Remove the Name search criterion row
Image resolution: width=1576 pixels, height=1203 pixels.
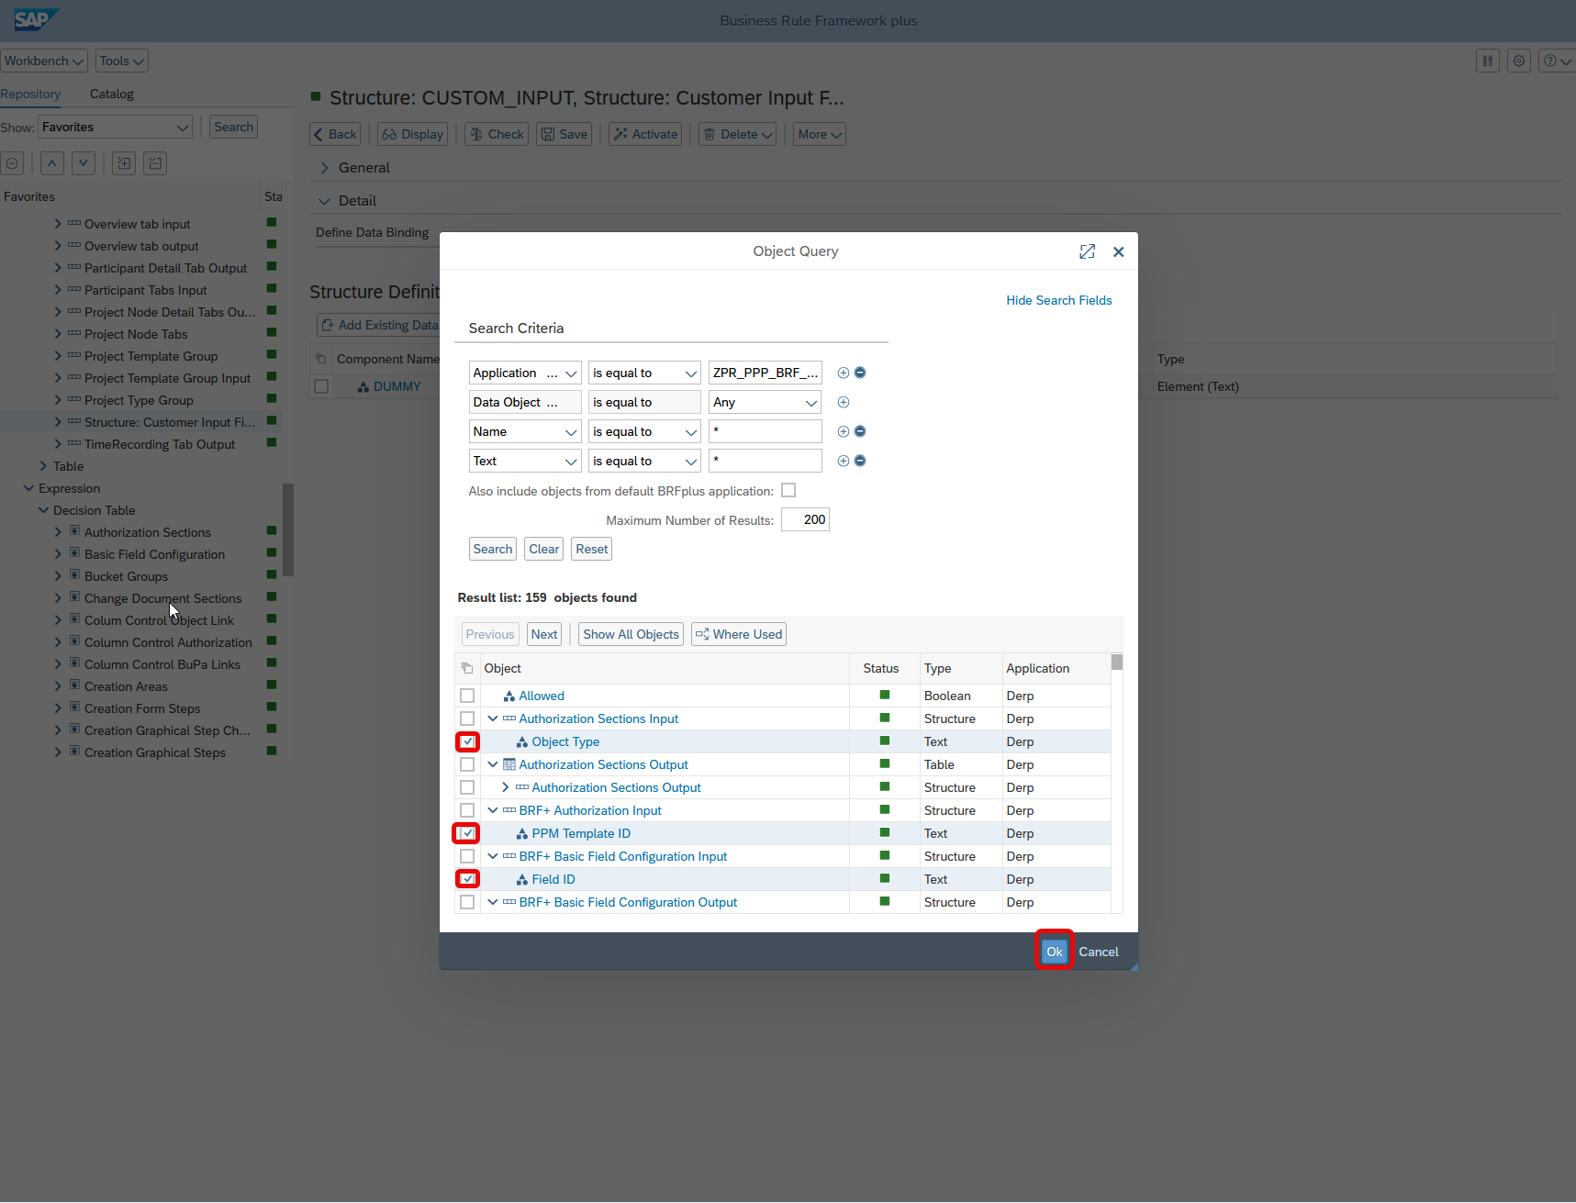[860, 431]
